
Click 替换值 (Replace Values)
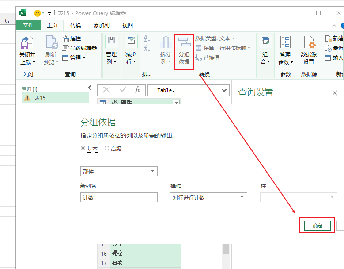pyautogui.click(x=207, y=58)
